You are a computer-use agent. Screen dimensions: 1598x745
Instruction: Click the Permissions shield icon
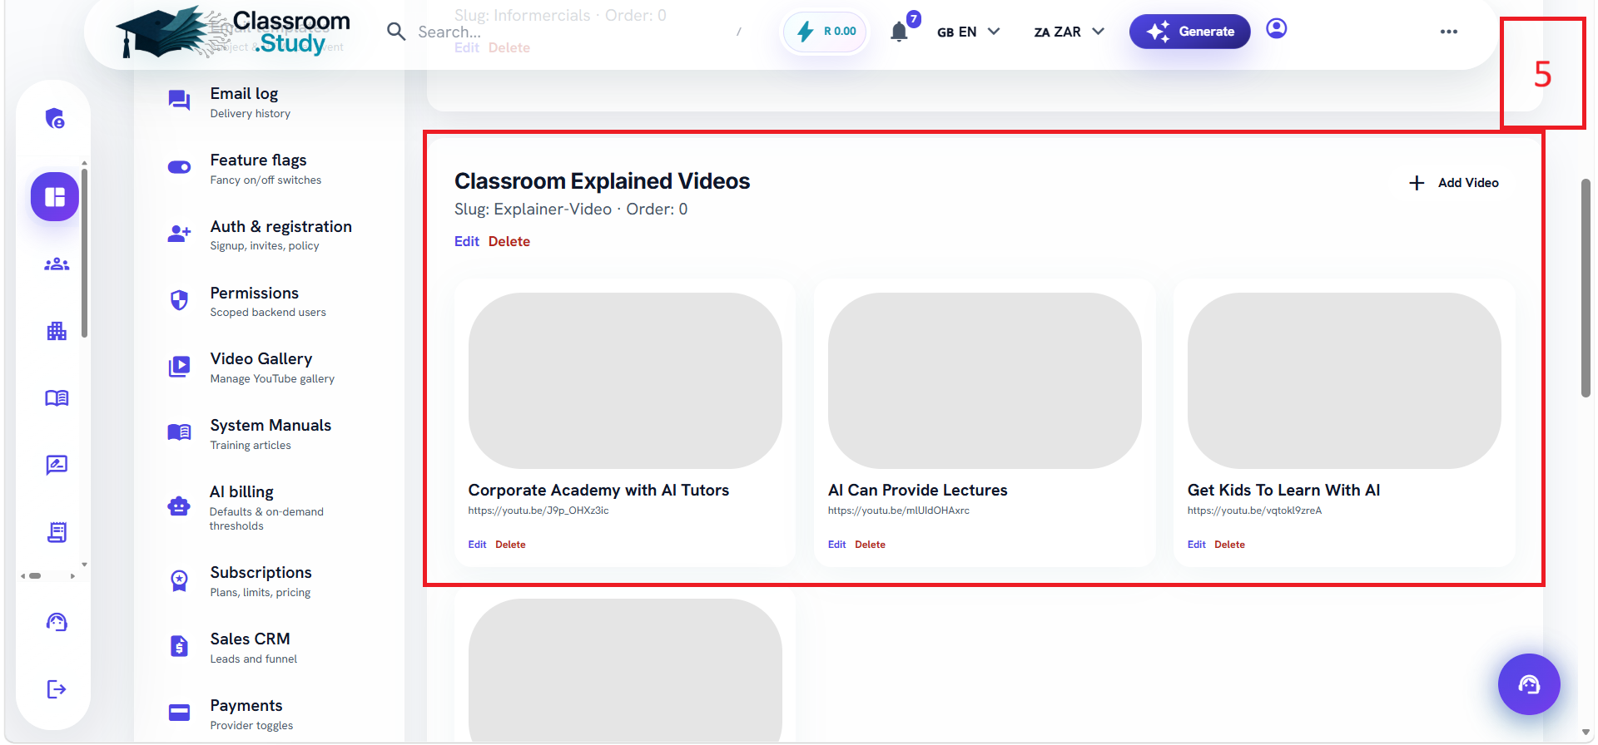pyautogui.click(x=179, y=300)
